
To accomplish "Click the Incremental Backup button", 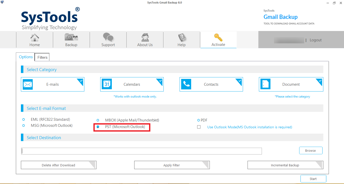I will pyautogui.click(x=285, y=165).
